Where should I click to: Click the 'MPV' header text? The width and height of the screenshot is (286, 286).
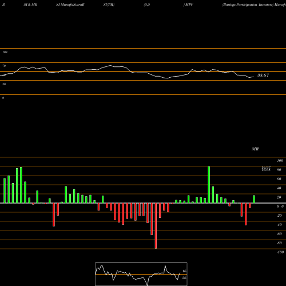click(x=189, y=5)
